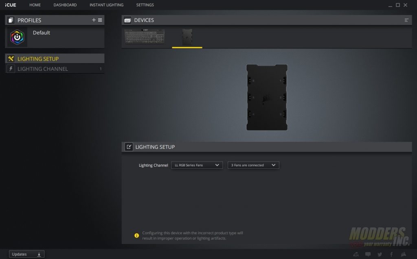Screen dimensions: 417x259
Task: Add a new profile with plus icon
Action: coord(94,20)
